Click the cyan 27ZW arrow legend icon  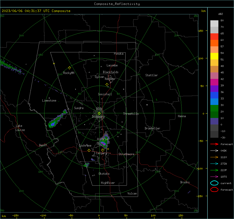point(214,164)
